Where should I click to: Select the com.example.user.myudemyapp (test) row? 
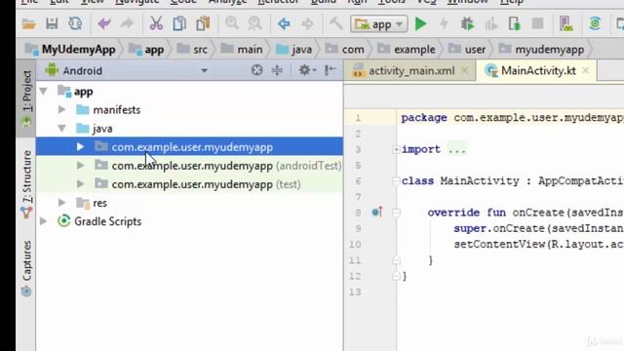[189, 184]
